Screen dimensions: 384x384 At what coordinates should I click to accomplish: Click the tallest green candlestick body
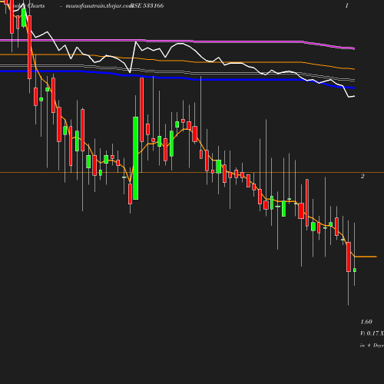136,158
